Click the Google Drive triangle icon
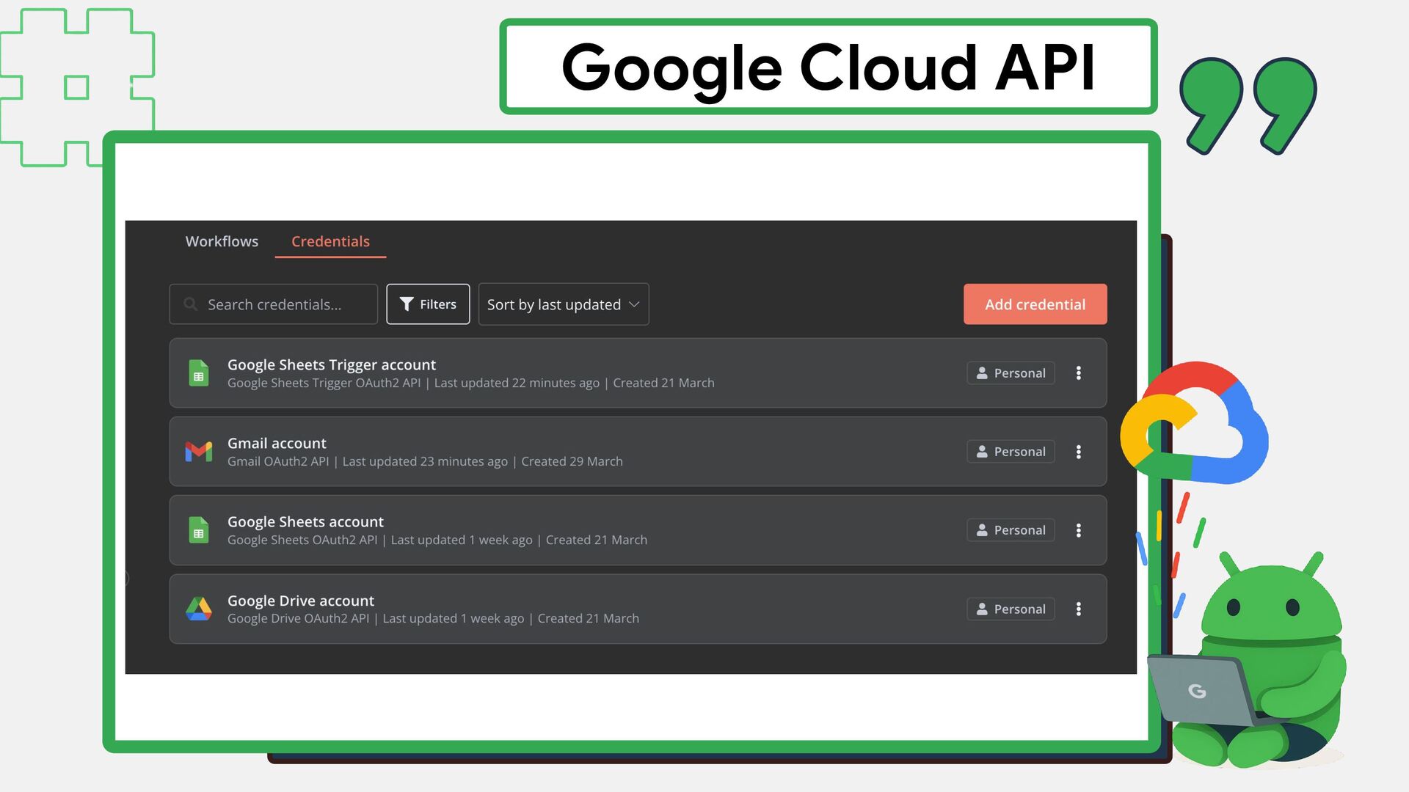The width and height of the screenshot is (1409, 792). point(198,609)
